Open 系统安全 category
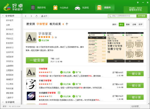 point(10,61)
